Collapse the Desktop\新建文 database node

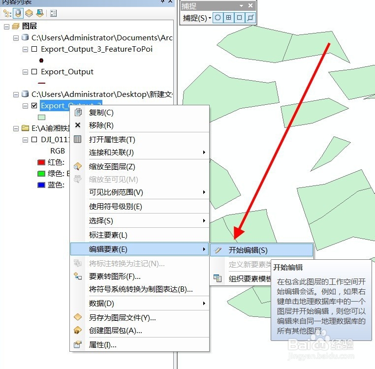point(16,94)
